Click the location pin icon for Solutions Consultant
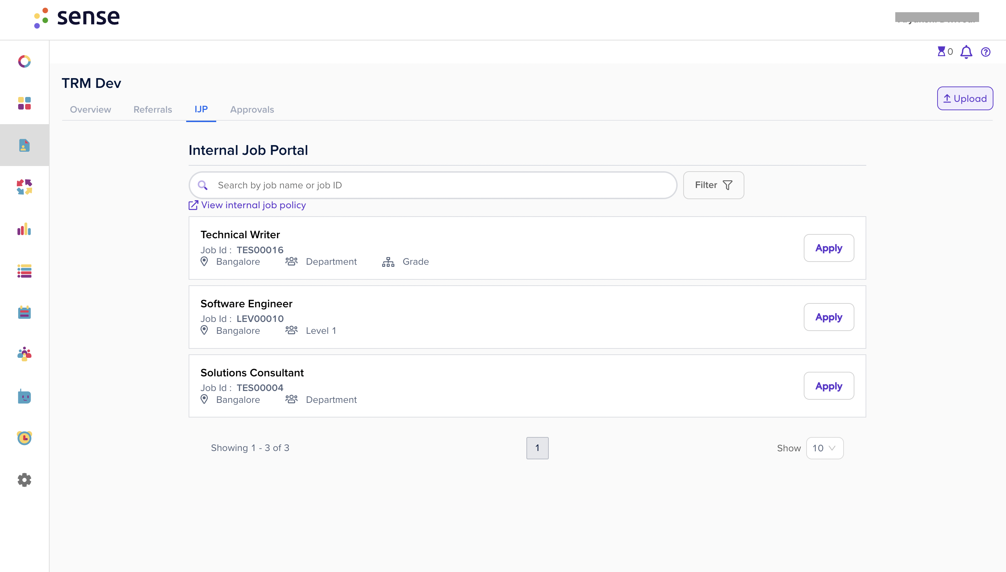The width and height of the screenshot is (1006, 572). 204,399
